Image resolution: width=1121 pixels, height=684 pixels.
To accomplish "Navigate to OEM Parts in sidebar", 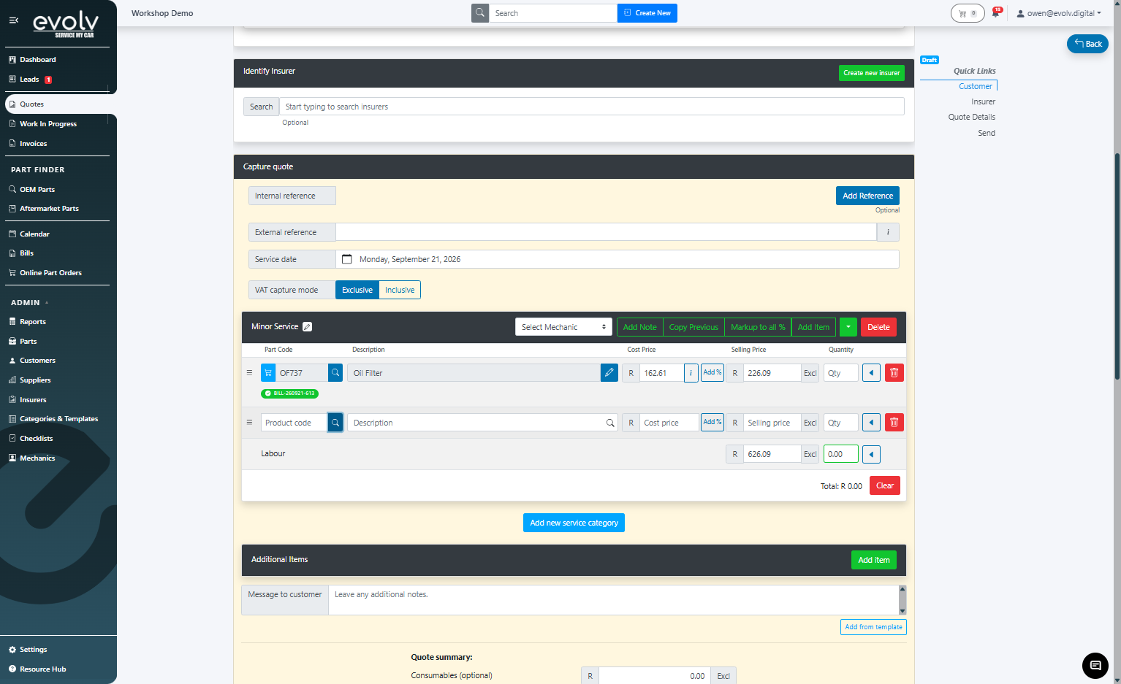I will click(x=37, y=190).
